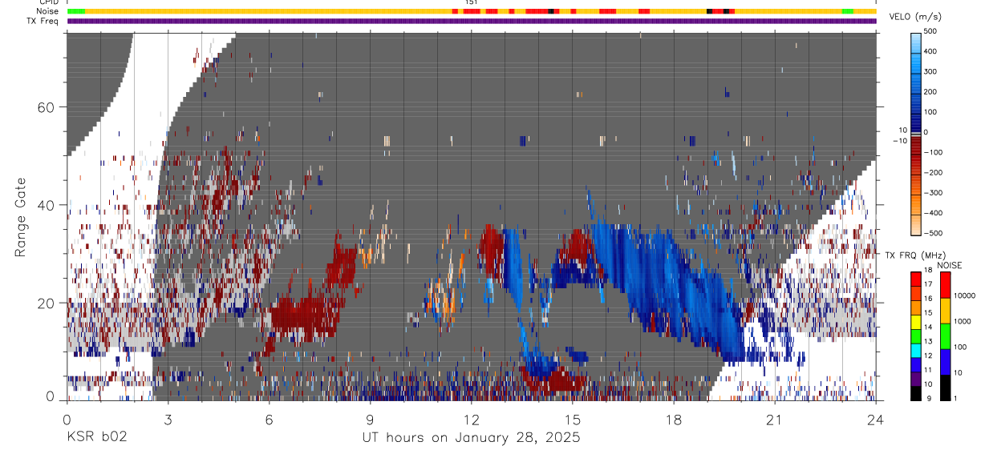Click the "12" hour tick label on time axis

471,420
